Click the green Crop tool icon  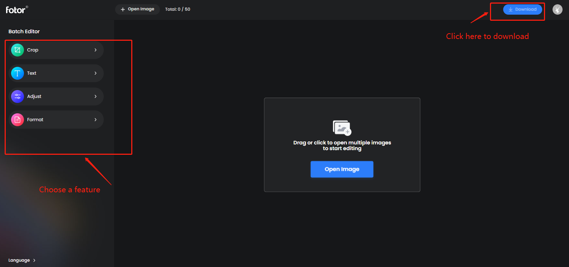18,50
